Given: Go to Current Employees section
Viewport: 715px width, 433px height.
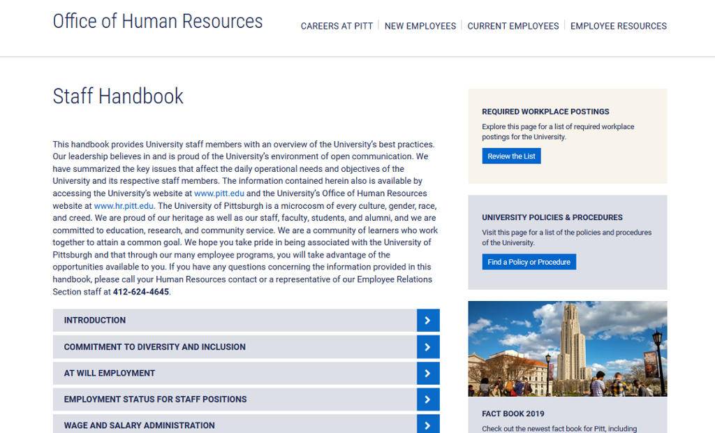Looking at the screenshot, I should (x=513, y=26).
